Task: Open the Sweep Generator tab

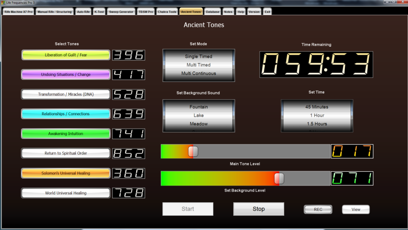Action: pyautogui.click(x=121, y=12)
